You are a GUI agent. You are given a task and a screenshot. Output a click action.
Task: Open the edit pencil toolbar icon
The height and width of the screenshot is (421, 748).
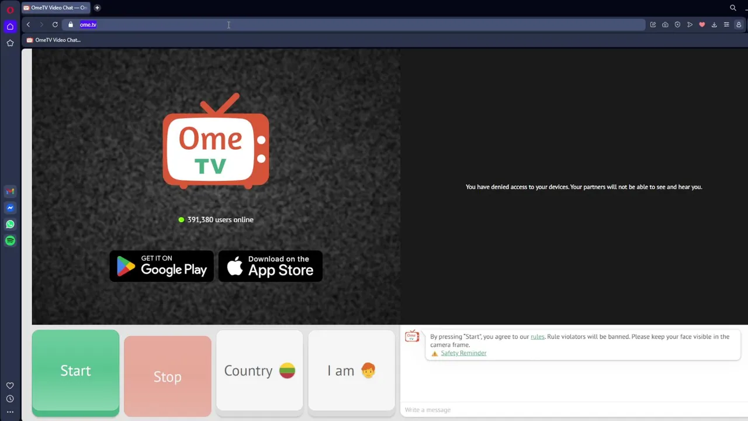click(653, 25)
